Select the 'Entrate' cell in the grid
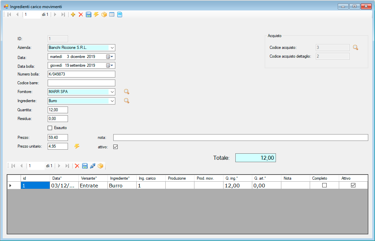 (x=93, y=185)
